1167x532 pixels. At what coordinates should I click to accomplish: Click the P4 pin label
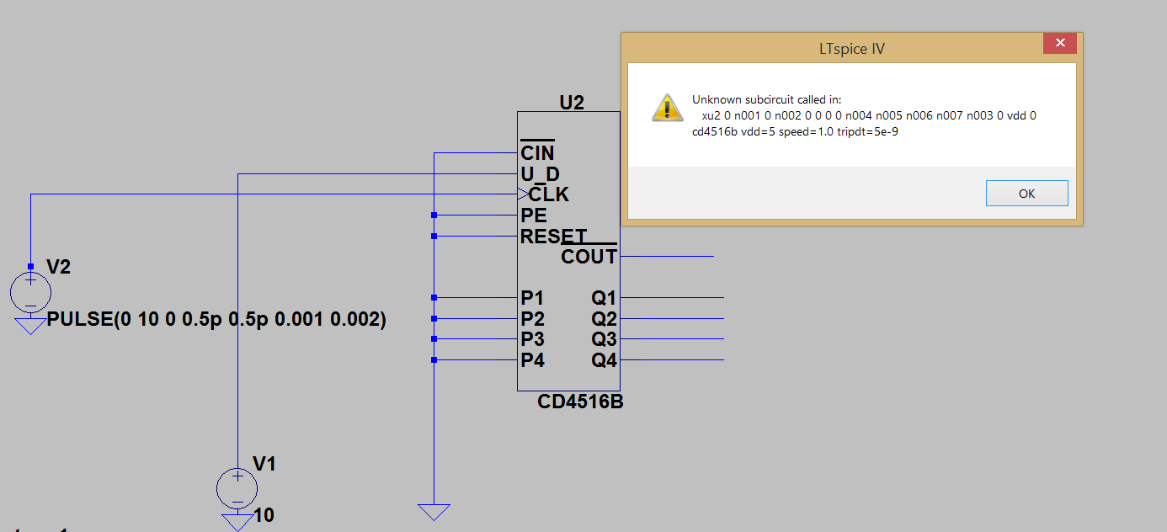tap(532, 360)
